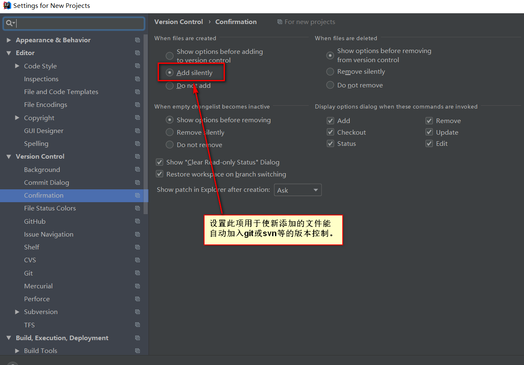Select Show options before removing from version control

coord(330,55)
